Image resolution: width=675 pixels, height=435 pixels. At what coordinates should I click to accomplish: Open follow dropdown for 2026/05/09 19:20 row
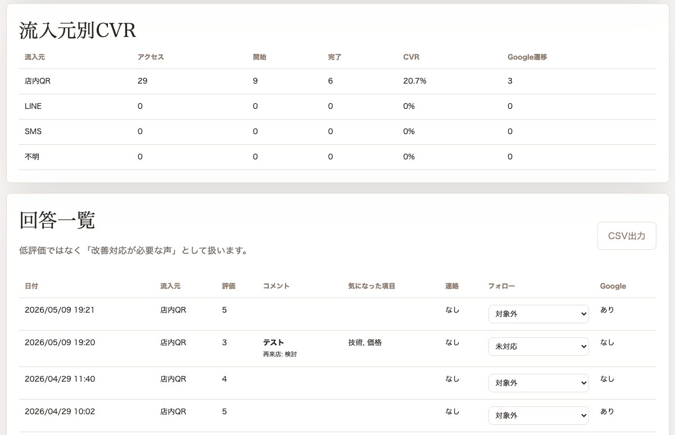pos(538,346)
